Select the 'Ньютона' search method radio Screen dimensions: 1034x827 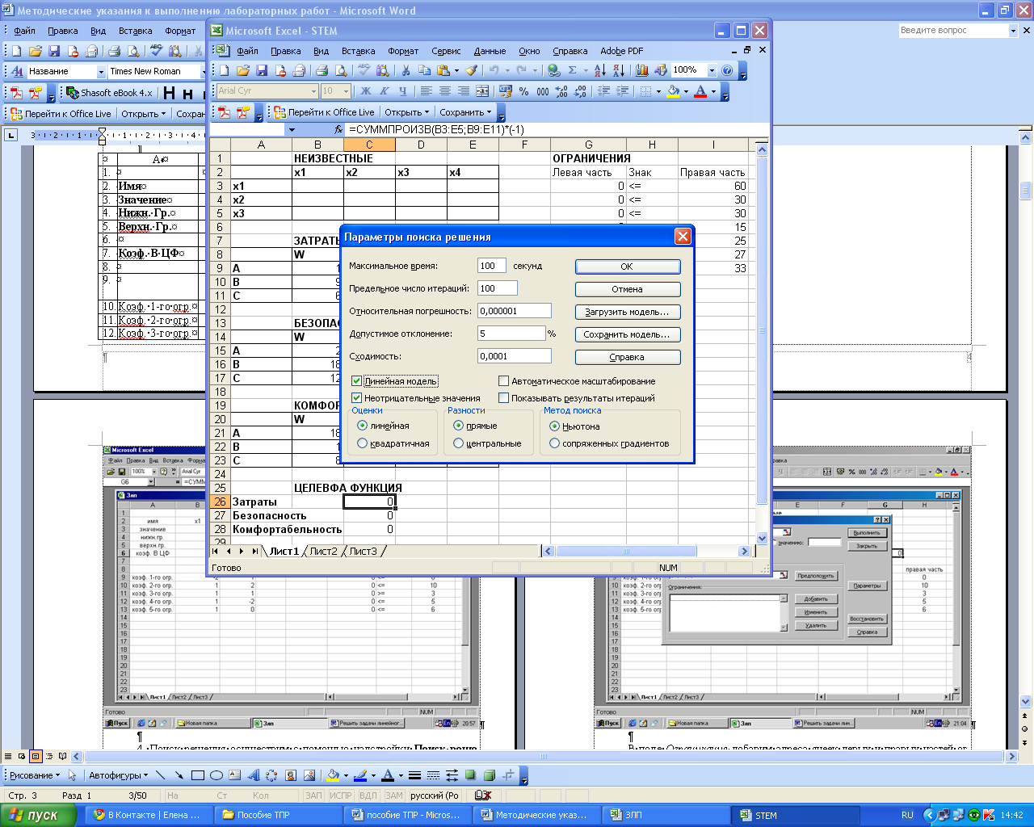coord(554,426)
